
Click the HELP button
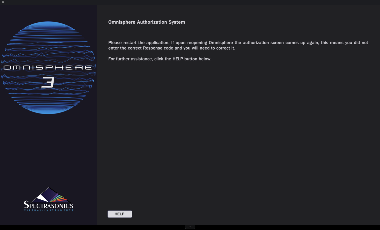click(x=120, y=214)
